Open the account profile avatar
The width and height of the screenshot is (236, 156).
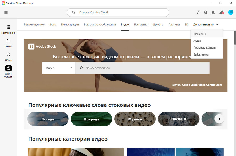(x=231, y=12)
